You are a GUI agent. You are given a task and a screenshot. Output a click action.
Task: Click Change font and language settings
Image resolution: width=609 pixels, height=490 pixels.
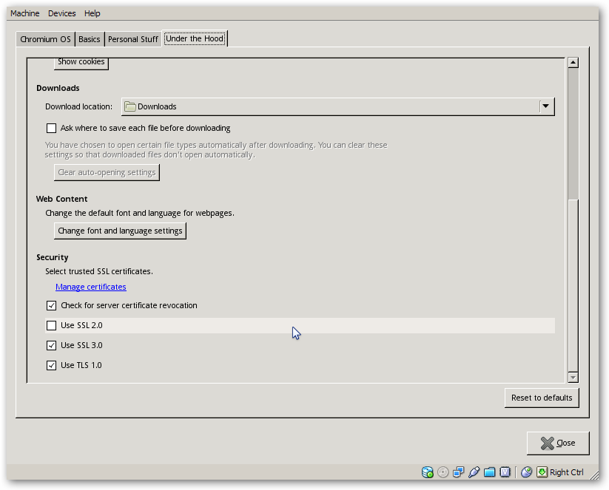point(120,231)
